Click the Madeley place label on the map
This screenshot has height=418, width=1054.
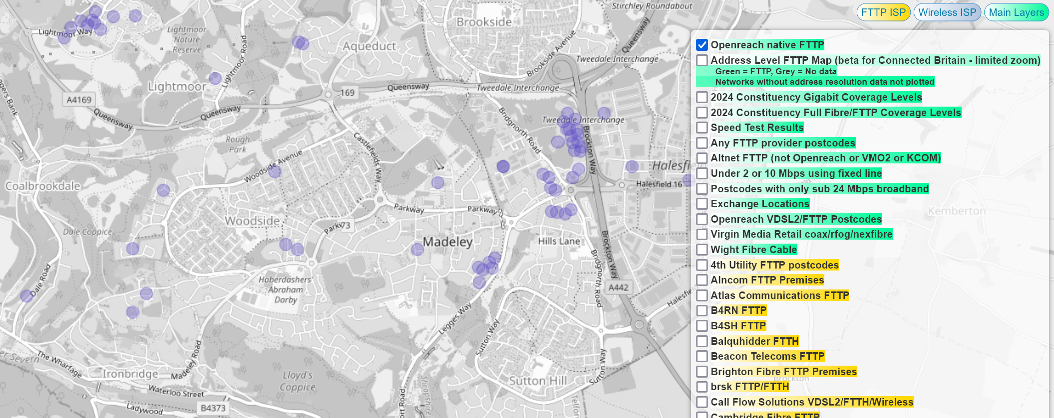pyautogui.click(x=447, y=242)
